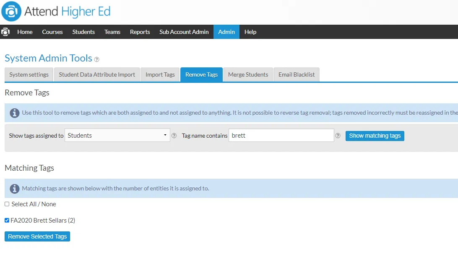The image size is (458, 254).
Task: Click help icon beside tag name field
Action: [338, 136]
